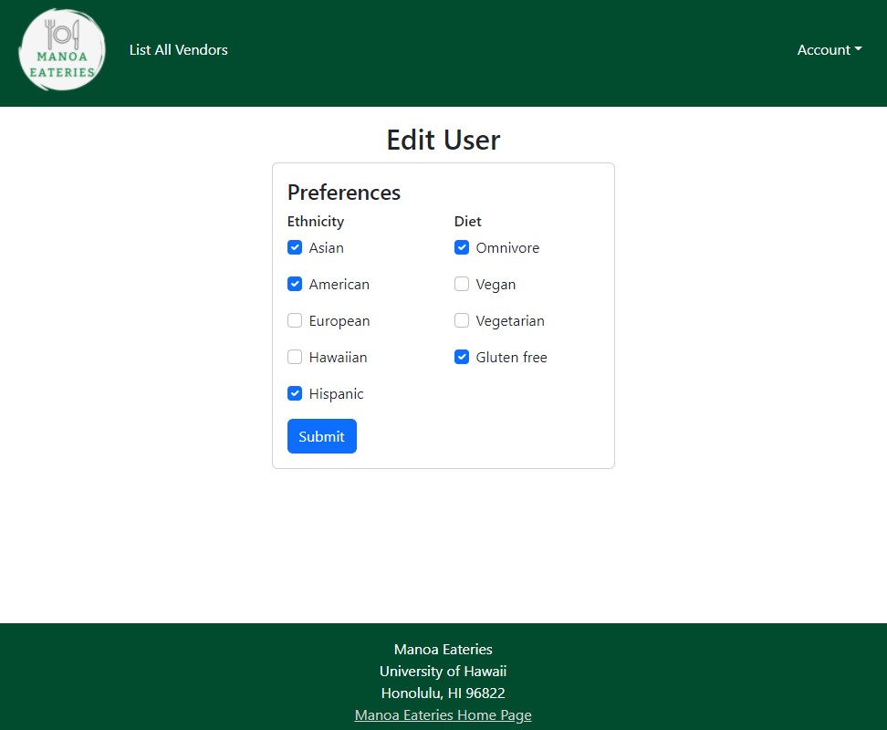Click the Diet column label
887x730 pixels.
click(468, 221)
